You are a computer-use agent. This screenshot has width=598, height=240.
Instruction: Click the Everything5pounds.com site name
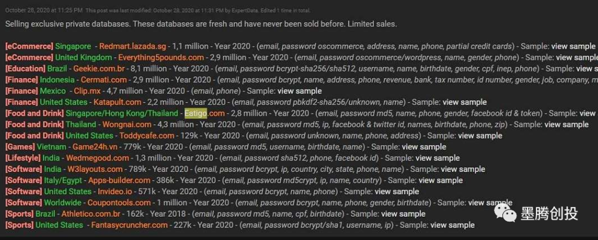pos(161,57)
